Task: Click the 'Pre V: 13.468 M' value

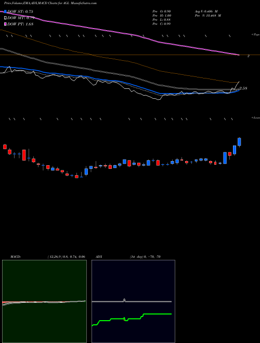Action: pyautogui.click(x=208, y=16)
